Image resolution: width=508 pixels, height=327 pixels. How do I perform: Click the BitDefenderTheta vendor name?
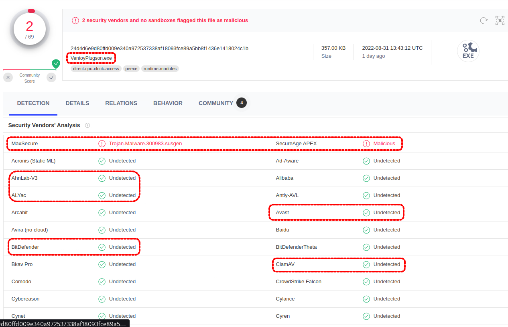[x=296, y=247]
